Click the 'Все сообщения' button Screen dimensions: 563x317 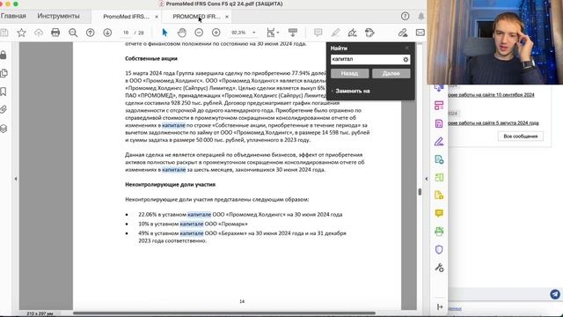tap(520, 136)
